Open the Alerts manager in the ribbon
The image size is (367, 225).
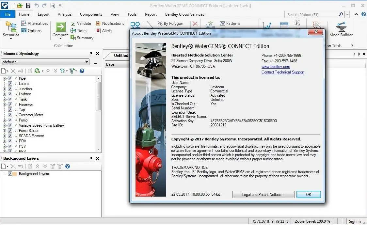tap(104, 30)
